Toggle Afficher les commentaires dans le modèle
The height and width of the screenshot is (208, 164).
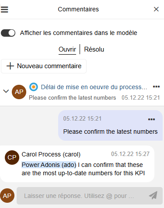click(8, 33)
